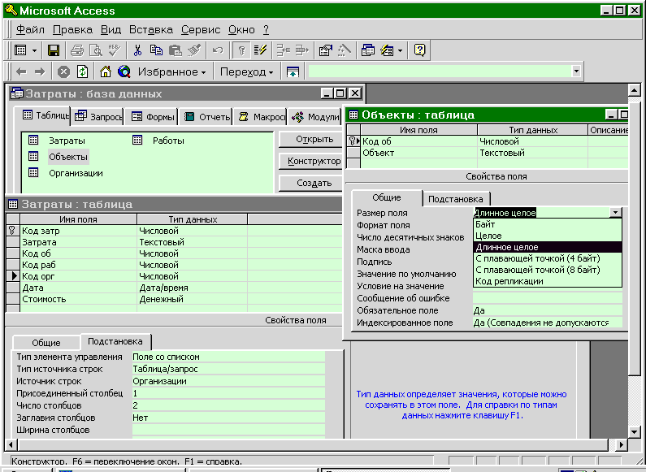The image size is (646, 472).
Task: Select С плавающей точкой (8 байт) option
Action: click(x=548, y=271)
